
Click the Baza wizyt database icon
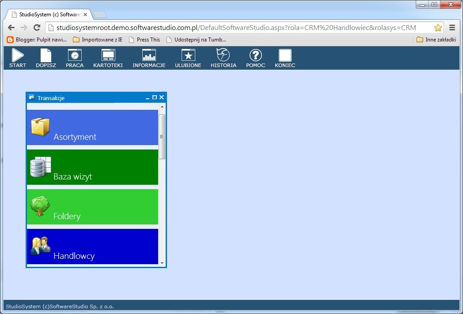tap(41, 167)
